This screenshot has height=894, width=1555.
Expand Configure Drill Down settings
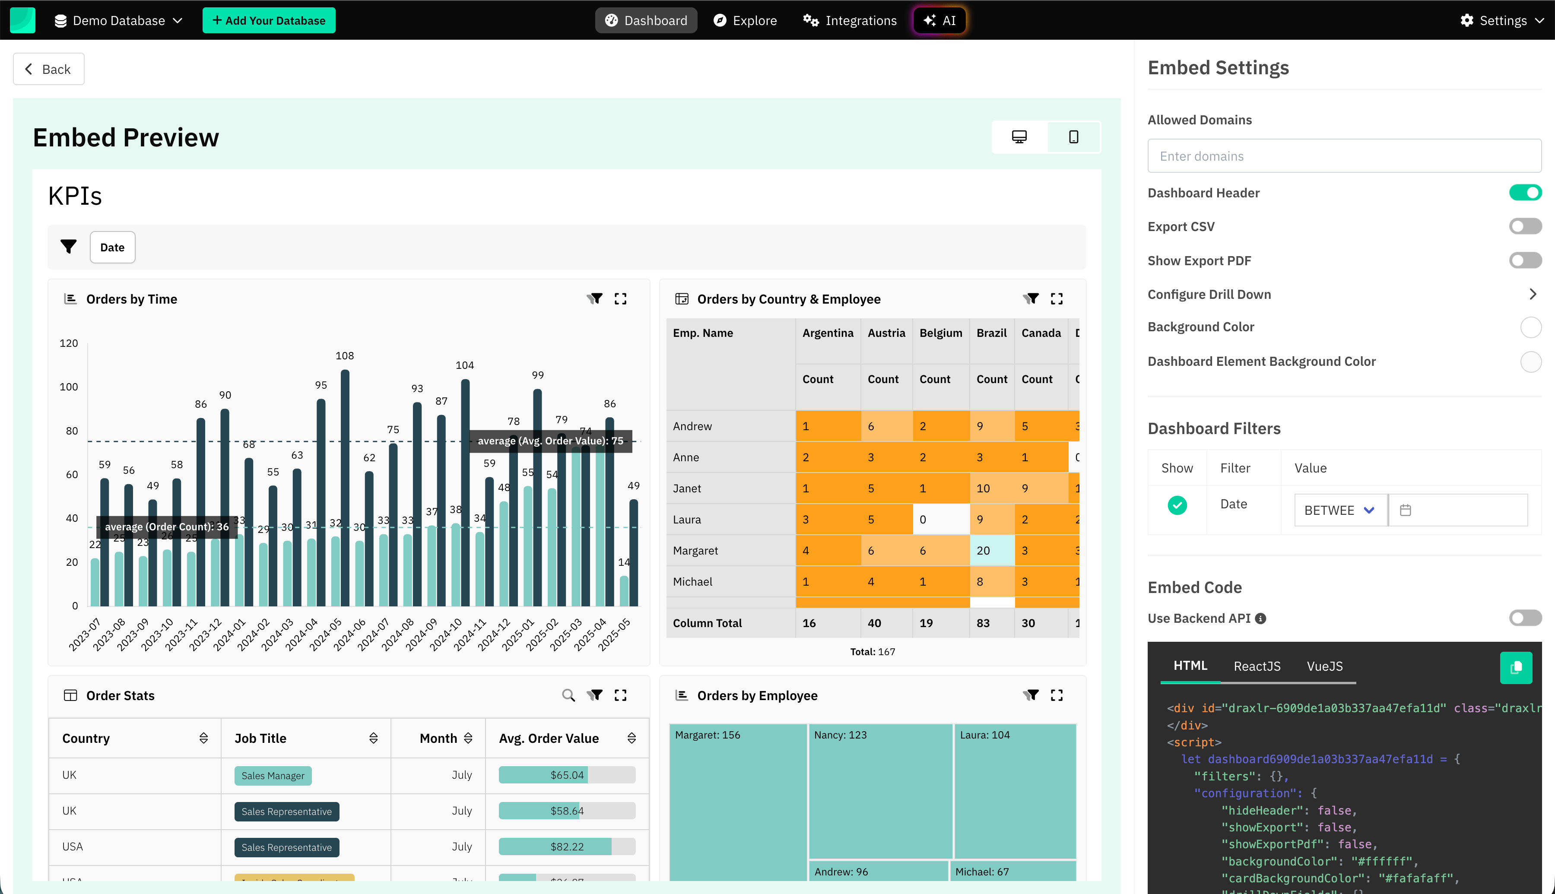coord(1533,294)
